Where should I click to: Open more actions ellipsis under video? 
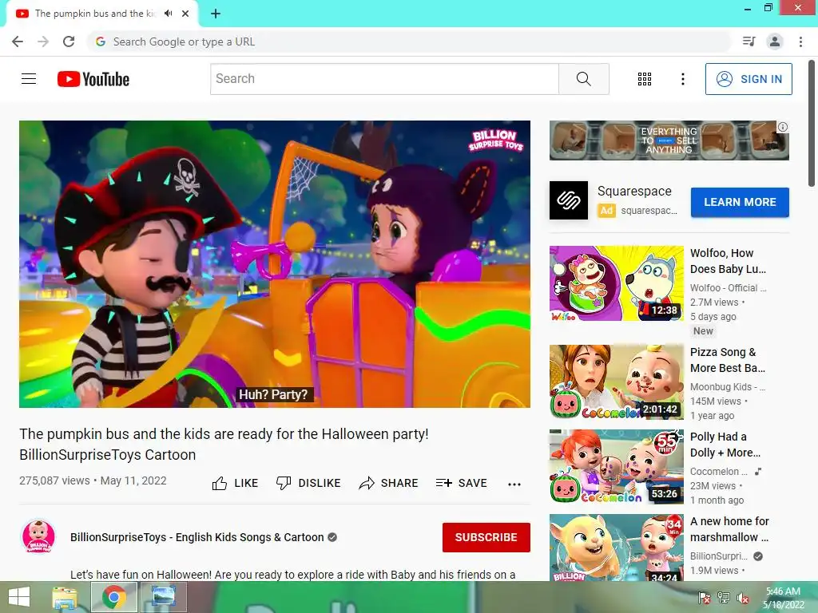pos(514,484)
